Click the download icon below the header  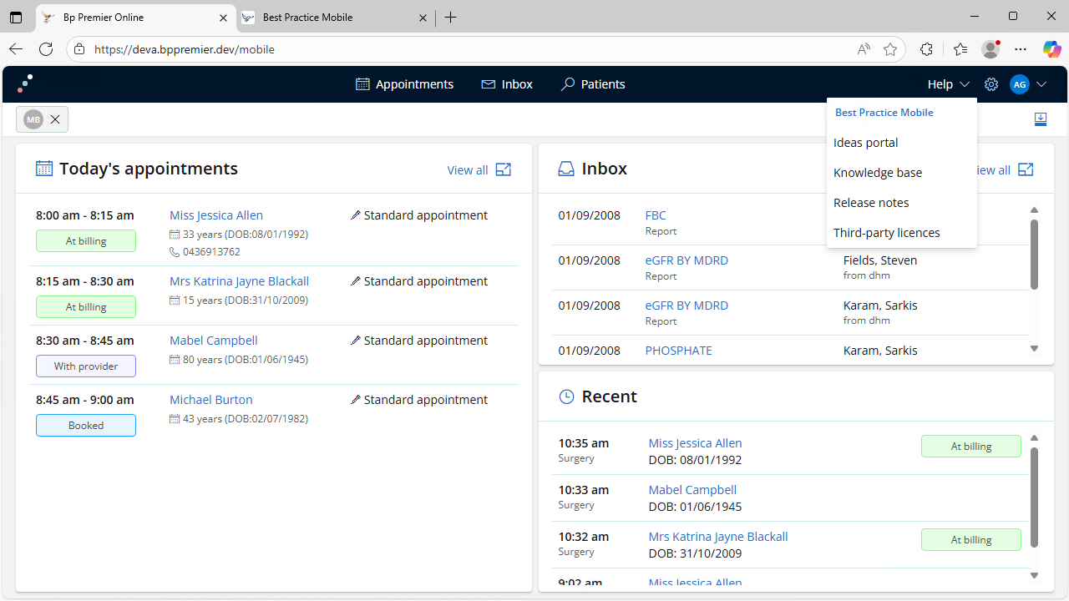pos(1040,119)
